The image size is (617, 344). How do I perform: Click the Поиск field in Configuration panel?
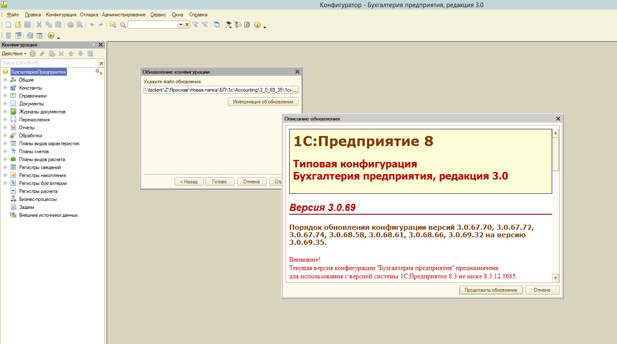pos(49,63)
